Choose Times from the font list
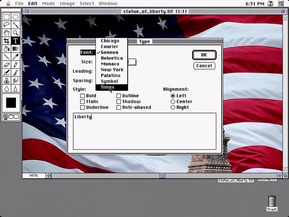 coord(112,87)
